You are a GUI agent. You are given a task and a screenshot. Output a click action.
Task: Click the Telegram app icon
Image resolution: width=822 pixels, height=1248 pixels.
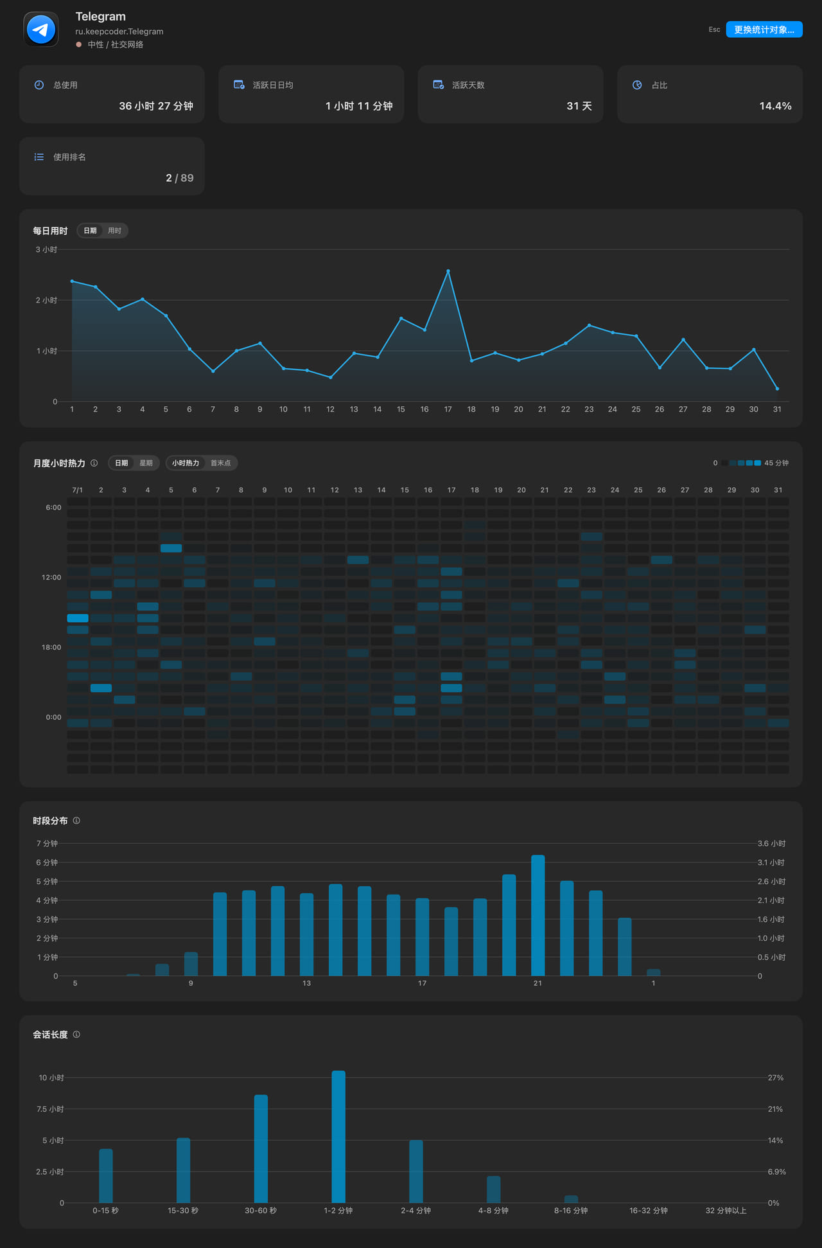pos(41,30)
